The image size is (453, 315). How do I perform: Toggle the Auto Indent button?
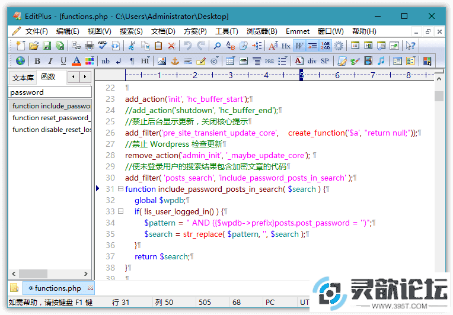point(312,46)
